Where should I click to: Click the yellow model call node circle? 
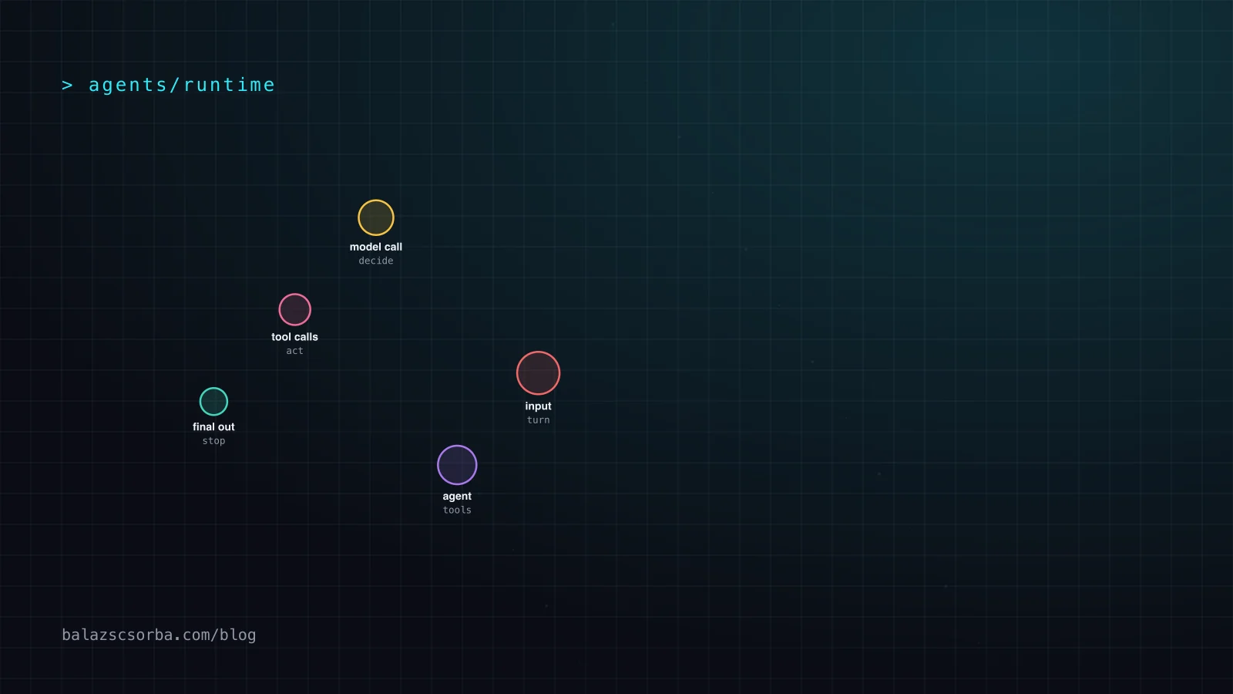376,217
